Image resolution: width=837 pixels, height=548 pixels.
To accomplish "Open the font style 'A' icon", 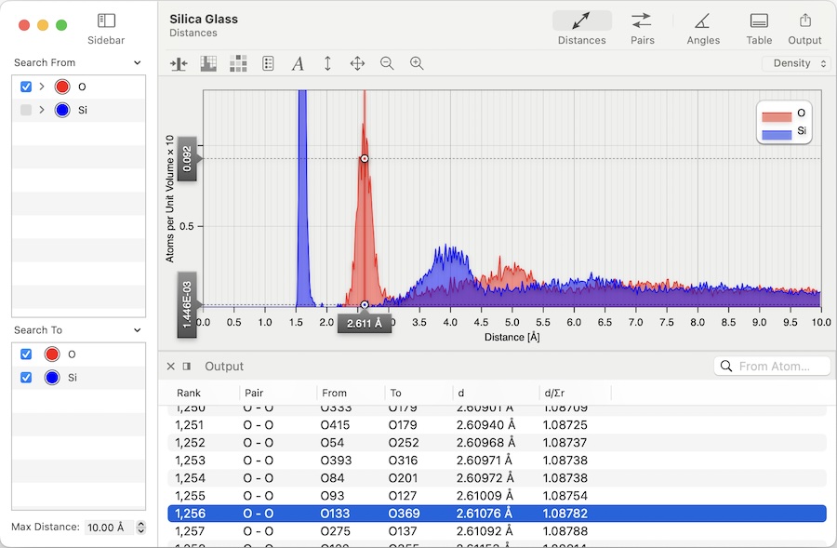I will 298,63.
